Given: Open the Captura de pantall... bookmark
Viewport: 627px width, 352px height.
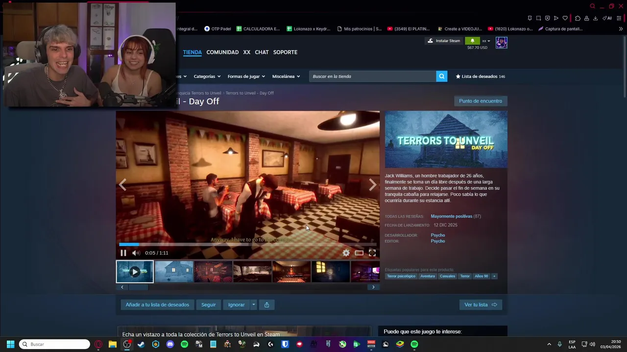Looking at the screenshot, I should pyautogui.click(x=560, y=29).
